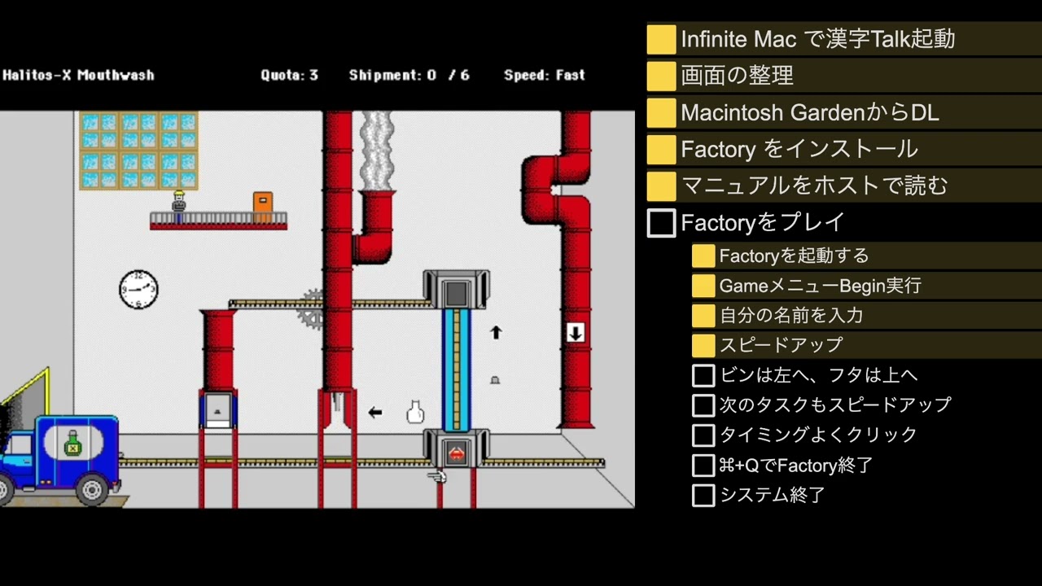Click the green bottle logo on truck
Viewport: 1042px width, 586px height.
click(x=73, y=443)
